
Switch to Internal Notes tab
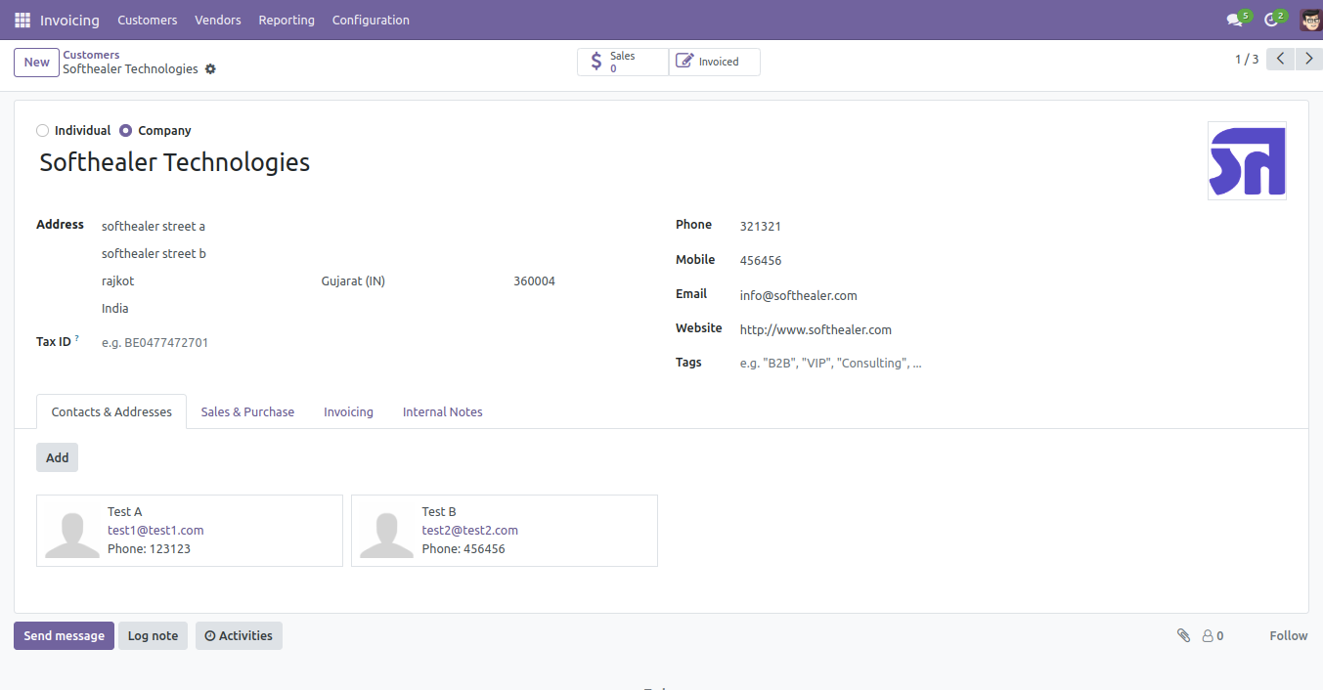[x=443, y=411]
